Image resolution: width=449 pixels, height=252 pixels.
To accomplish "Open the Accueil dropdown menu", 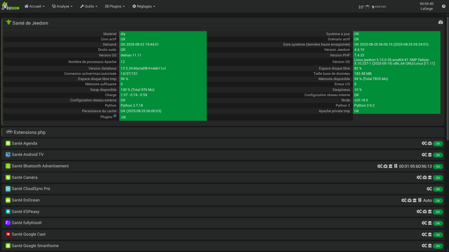I will coord(35,6).
